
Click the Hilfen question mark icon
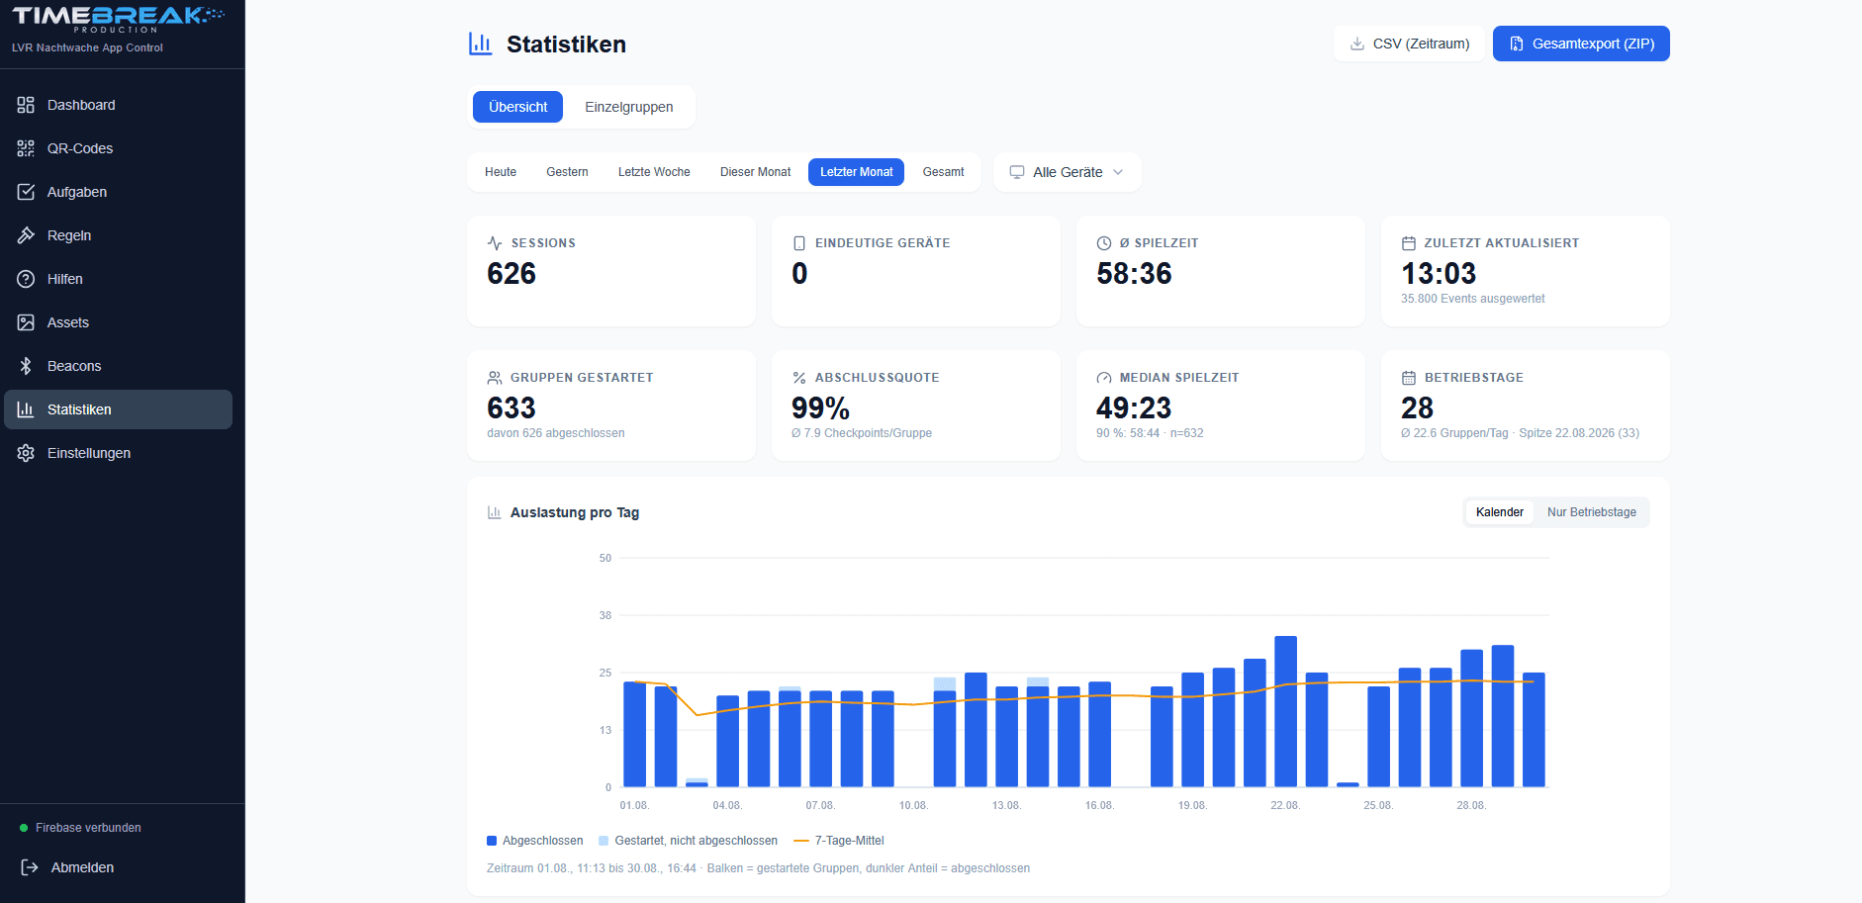(x=26, y=279)
